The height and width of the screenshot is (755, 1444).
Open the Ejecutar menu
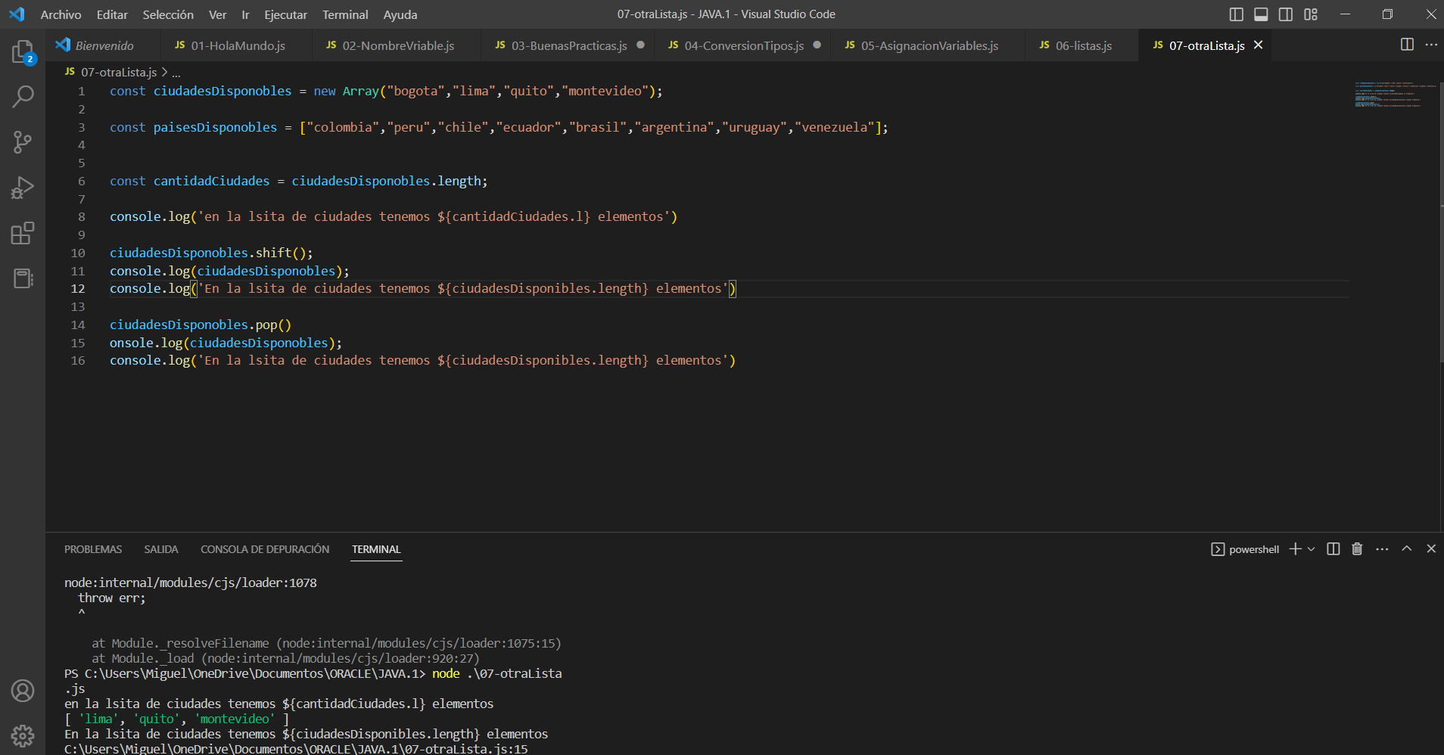pyautogui.click(x=286, y=14)
